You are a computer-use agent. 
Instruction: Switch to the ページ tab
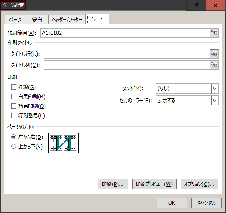pos(15,19)
